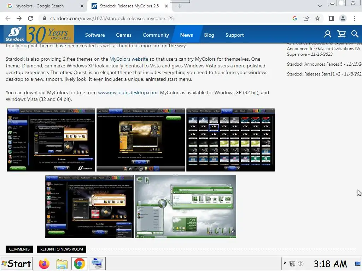
Task: Click the Stardock logo
Action: click(15, 34)
